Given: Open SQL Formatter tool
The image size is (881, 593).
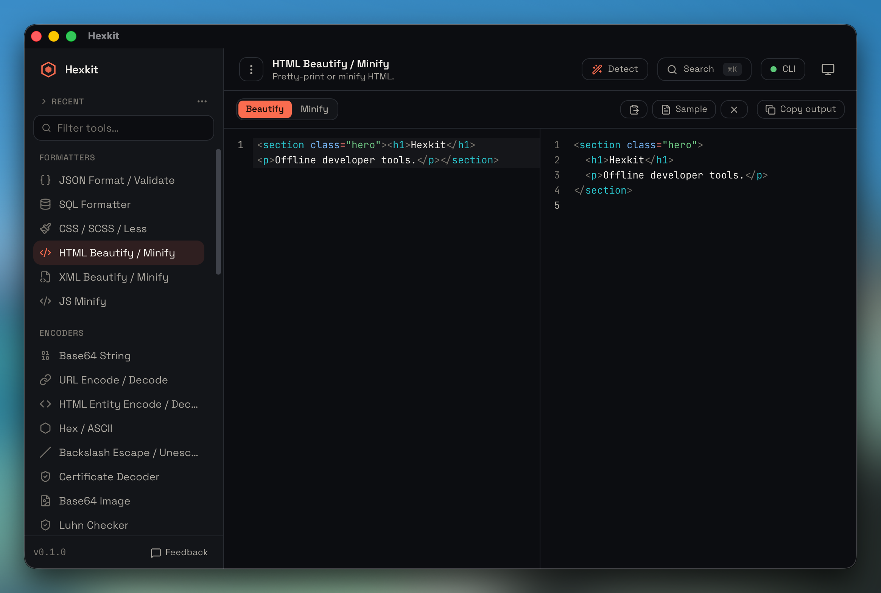Looking at the screenshot, I should pos(119,205).
